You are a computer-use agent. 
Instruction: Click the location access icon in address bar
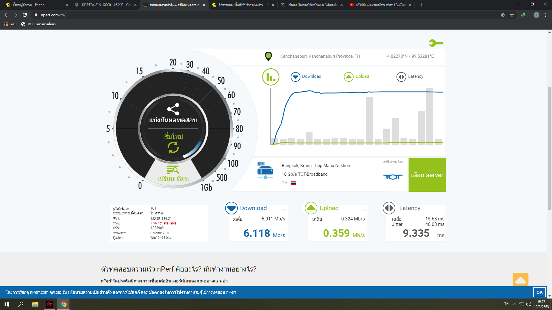click(503, 15)
